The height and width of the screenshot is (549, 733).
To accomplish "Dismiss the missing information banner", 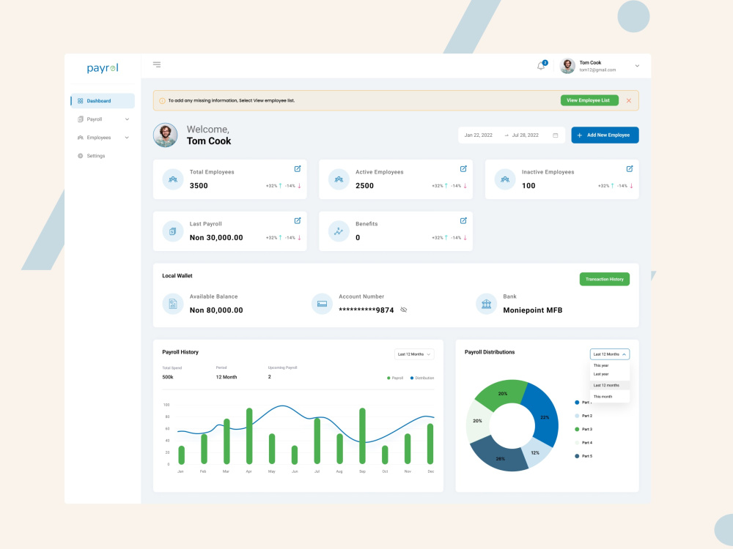I will point(629,100).
